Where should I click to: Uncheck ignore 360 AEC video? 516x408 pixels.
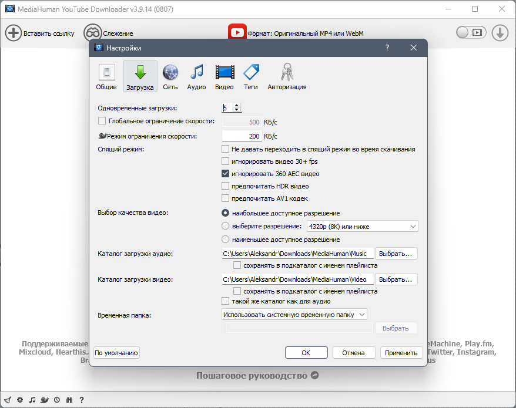click(225, 174)
